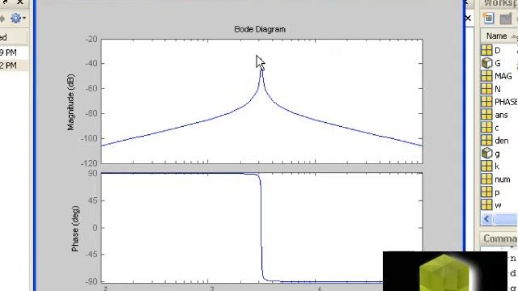Image resolution: width=518 pixels, height=291 pixels.
Task: Click the ans variable name text
Action: (x=501, y=115)
